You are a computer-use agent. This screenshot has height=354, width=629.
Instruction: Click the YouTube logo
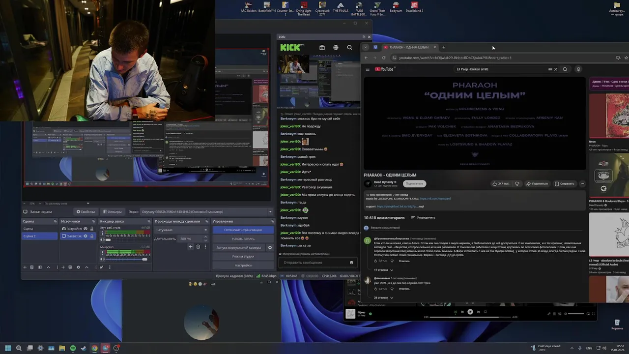[x=384, y=69]
